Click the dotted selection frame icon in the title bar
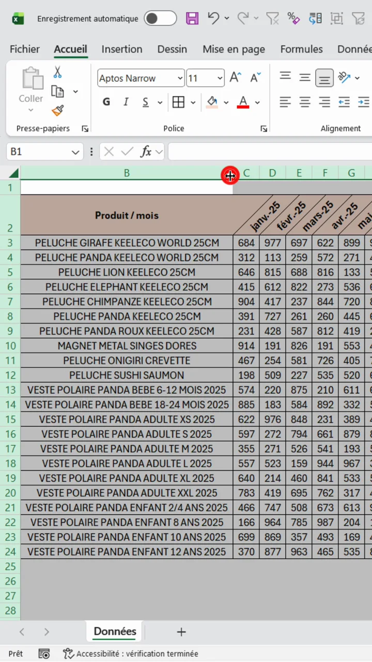This screenshot has width=372, height=662. point(337,19)
